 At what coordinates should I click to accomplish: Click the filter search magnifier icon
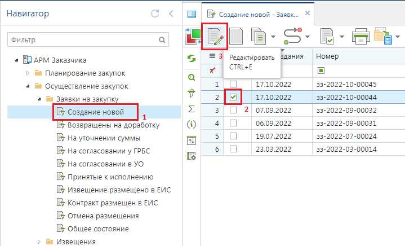pyautogui.click(x=162, y=40)
